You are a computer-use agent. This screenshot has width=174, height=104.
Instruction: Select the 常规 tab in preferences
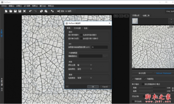[68, 28]
